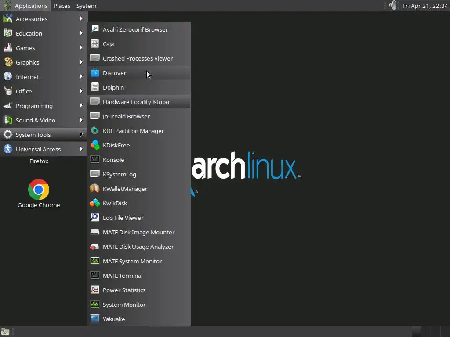Open Log File Viewer from its label
The image size is (450, 337).
pos(123,218)
